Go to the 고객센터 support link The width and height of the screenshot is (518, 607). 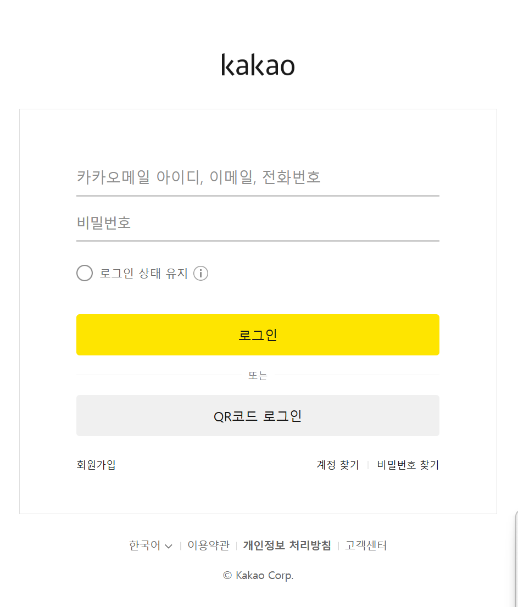366,545
